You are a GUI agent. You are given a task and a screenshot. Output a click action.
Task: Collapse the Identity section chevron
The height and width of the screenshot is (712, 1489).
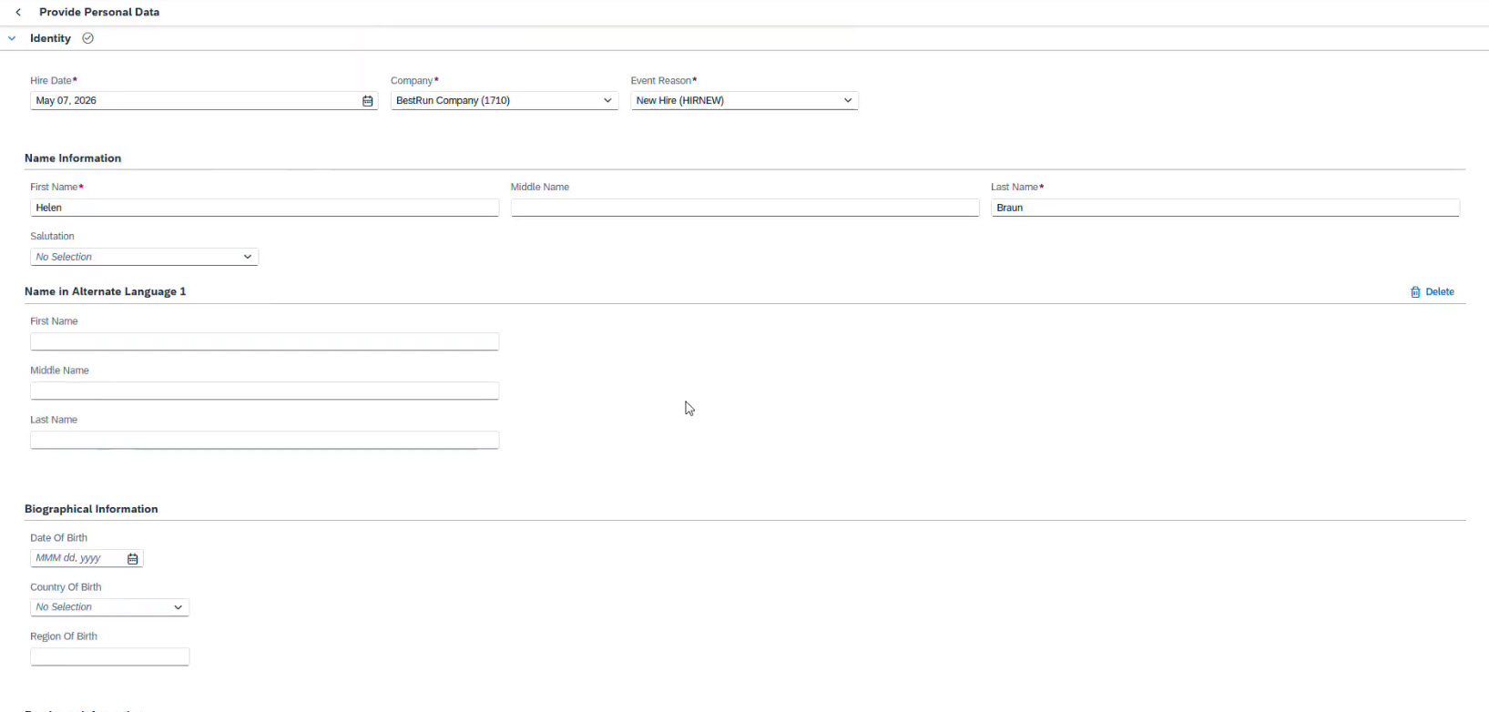click(12, 38)
